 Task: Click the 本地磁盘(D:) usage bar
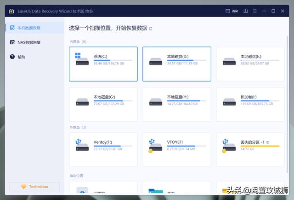[187, 60]
